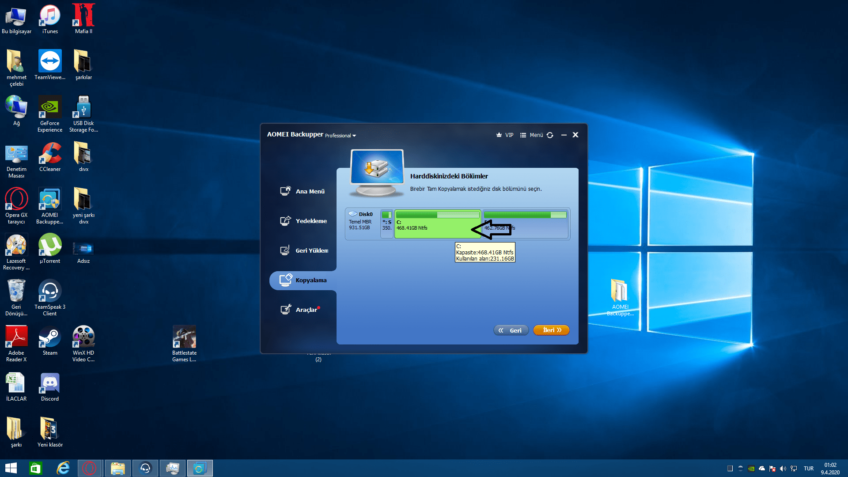Screen dimensions: 848x477
Task: Click the Opera browser taskbar icon
Action: tap(89, 468)
